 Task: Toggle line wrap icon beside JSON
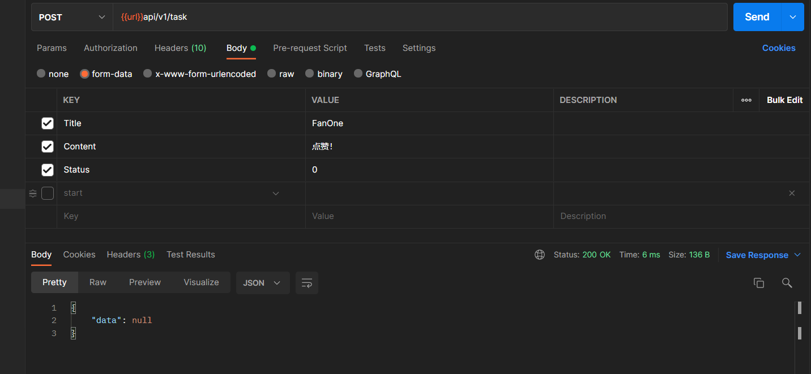(307, 283)
